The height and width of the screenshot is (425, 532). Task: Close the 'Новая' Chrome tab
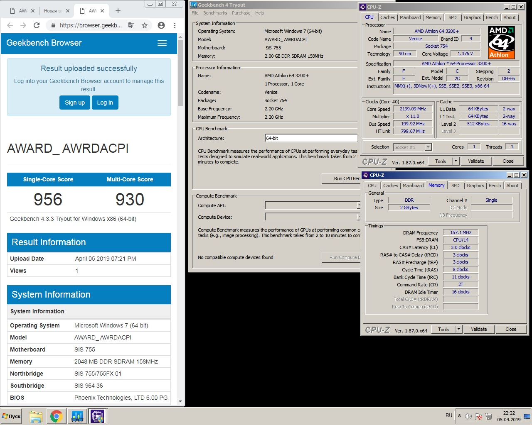[67, 11]
